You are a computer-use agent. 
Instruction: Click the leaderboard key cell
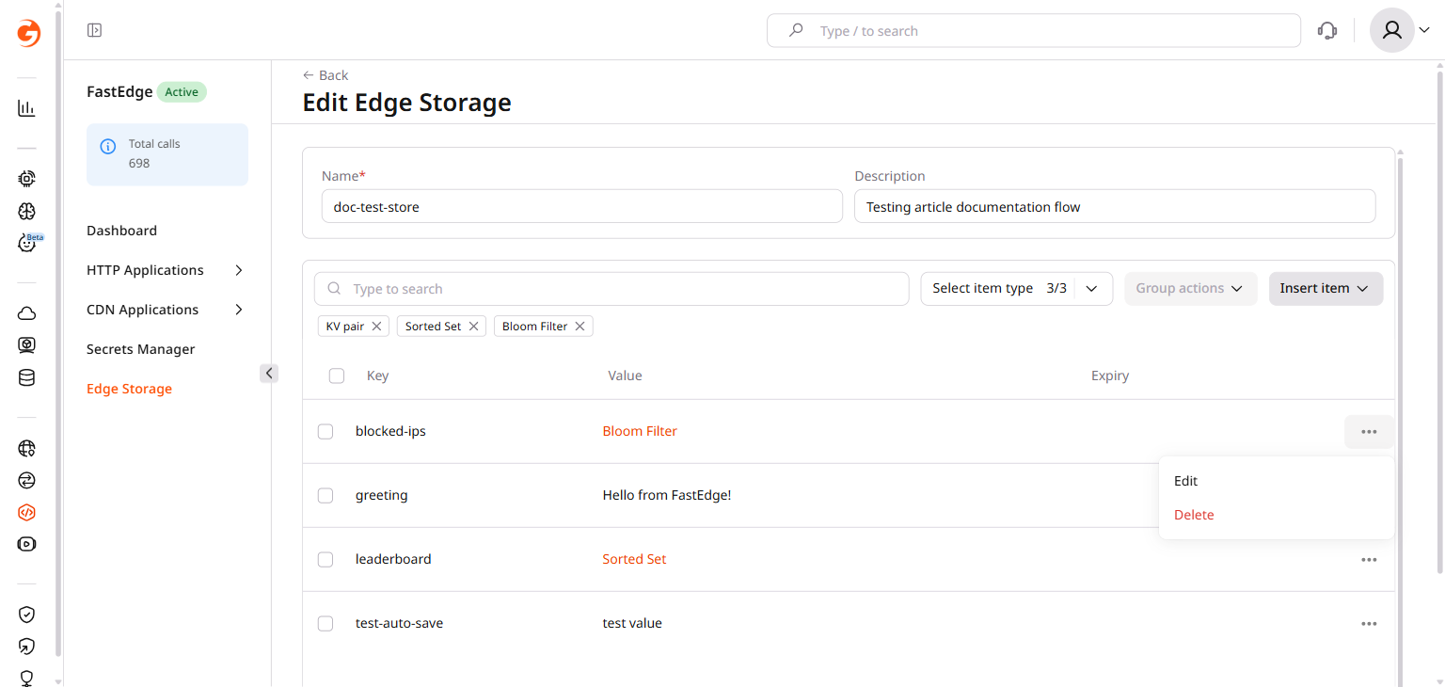point(393,559)
